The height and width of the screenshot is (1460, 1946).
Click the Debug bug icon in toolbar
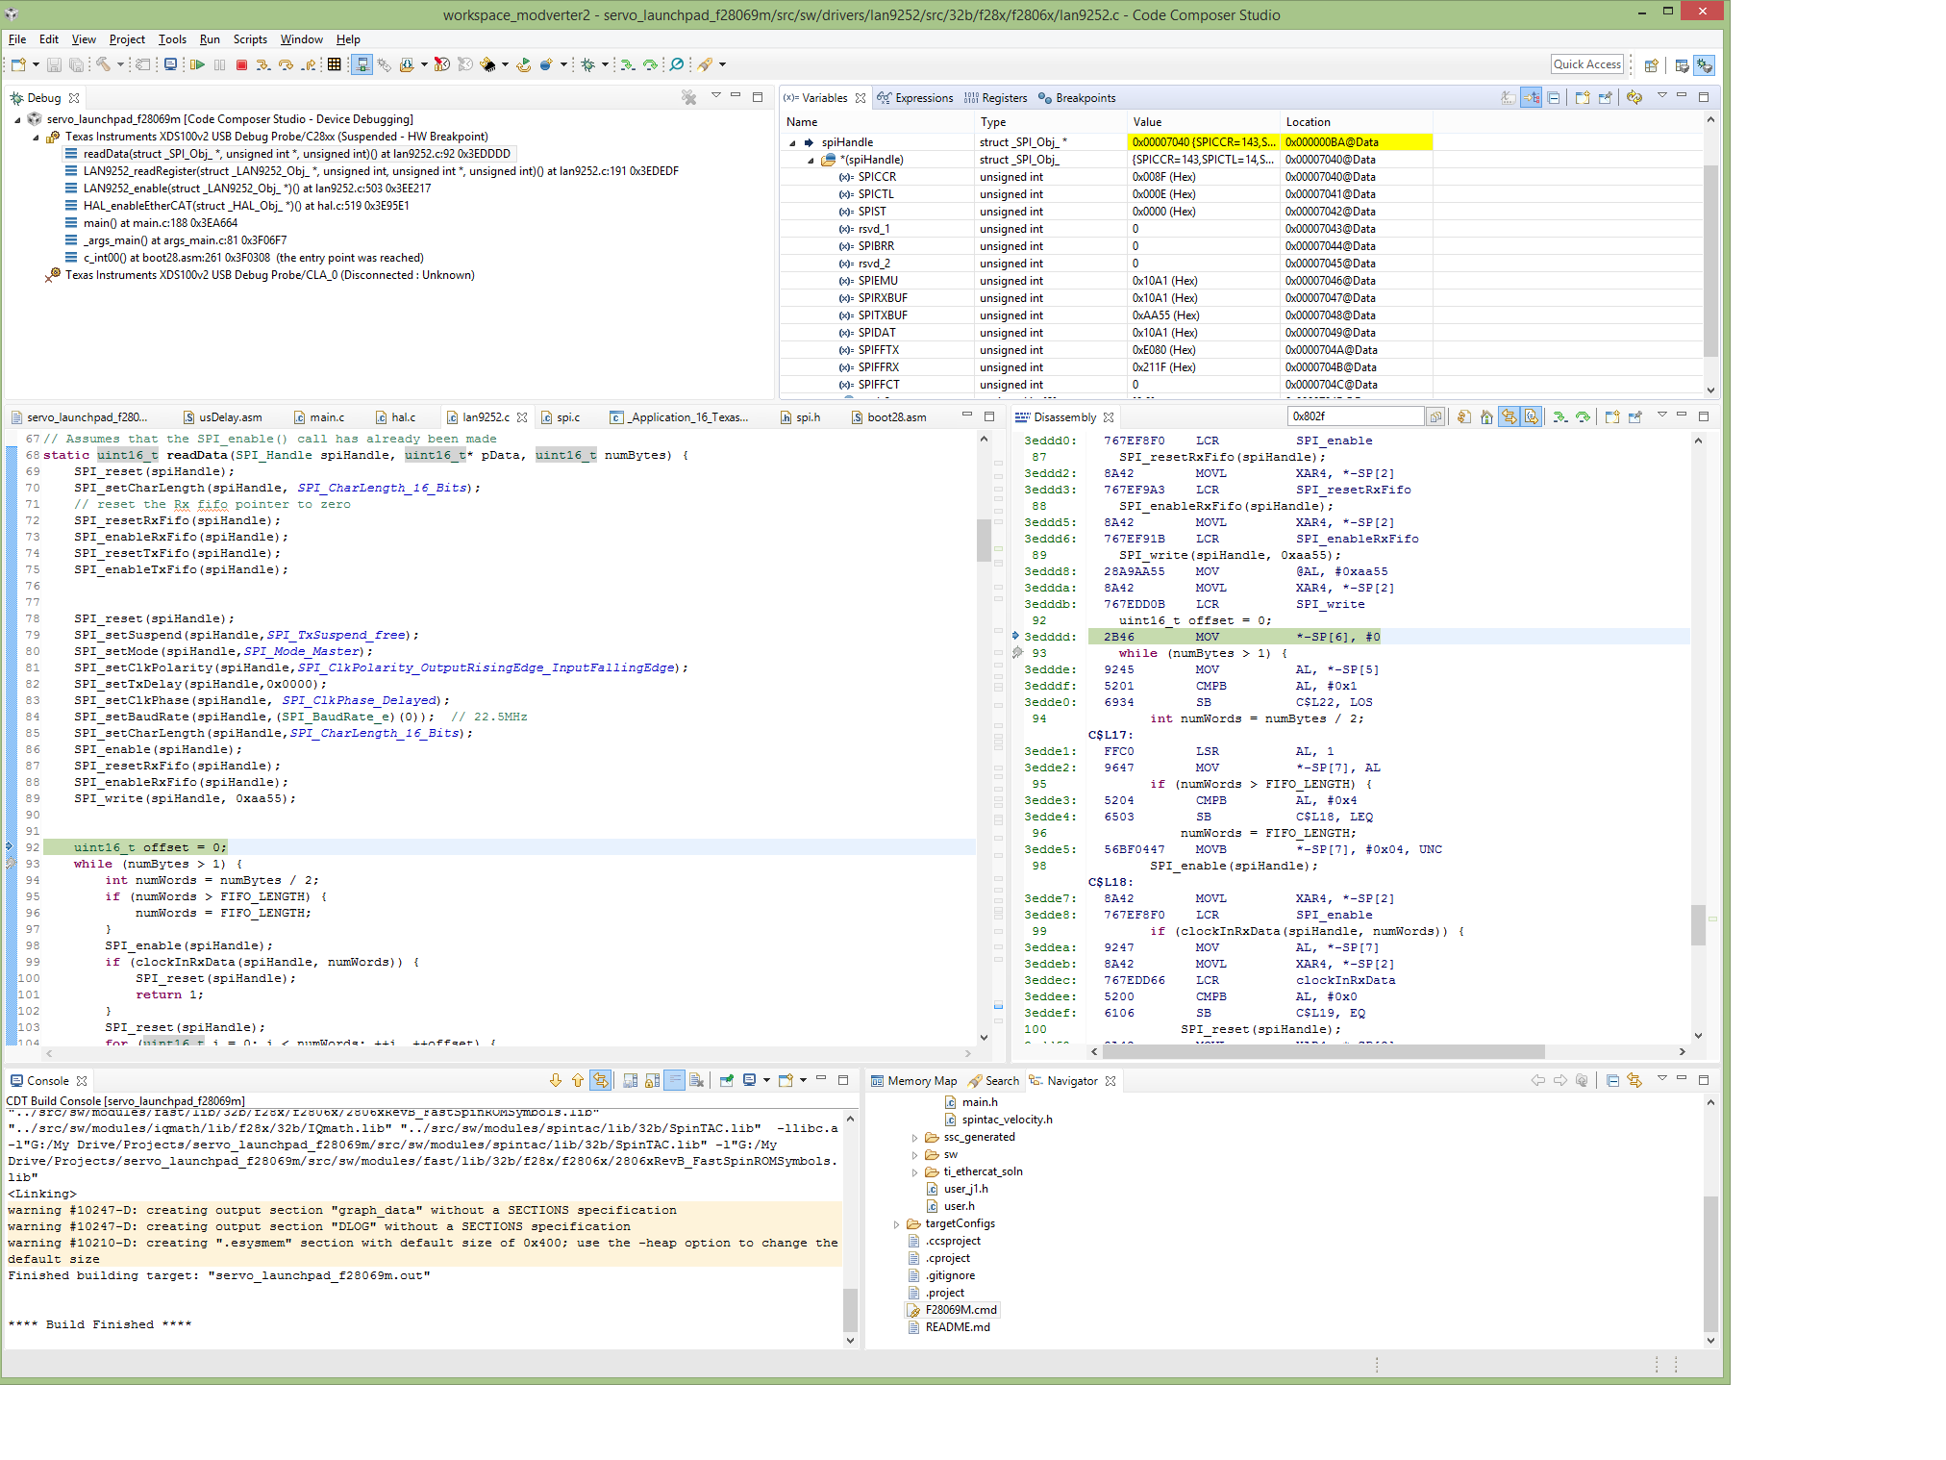(x=587, y=64)
